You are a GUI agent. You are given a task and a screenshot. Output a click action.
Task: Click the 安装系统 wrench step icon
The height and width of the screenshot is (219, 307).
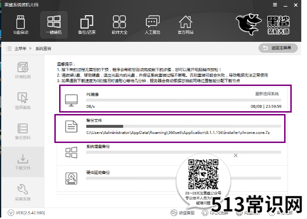23,189
